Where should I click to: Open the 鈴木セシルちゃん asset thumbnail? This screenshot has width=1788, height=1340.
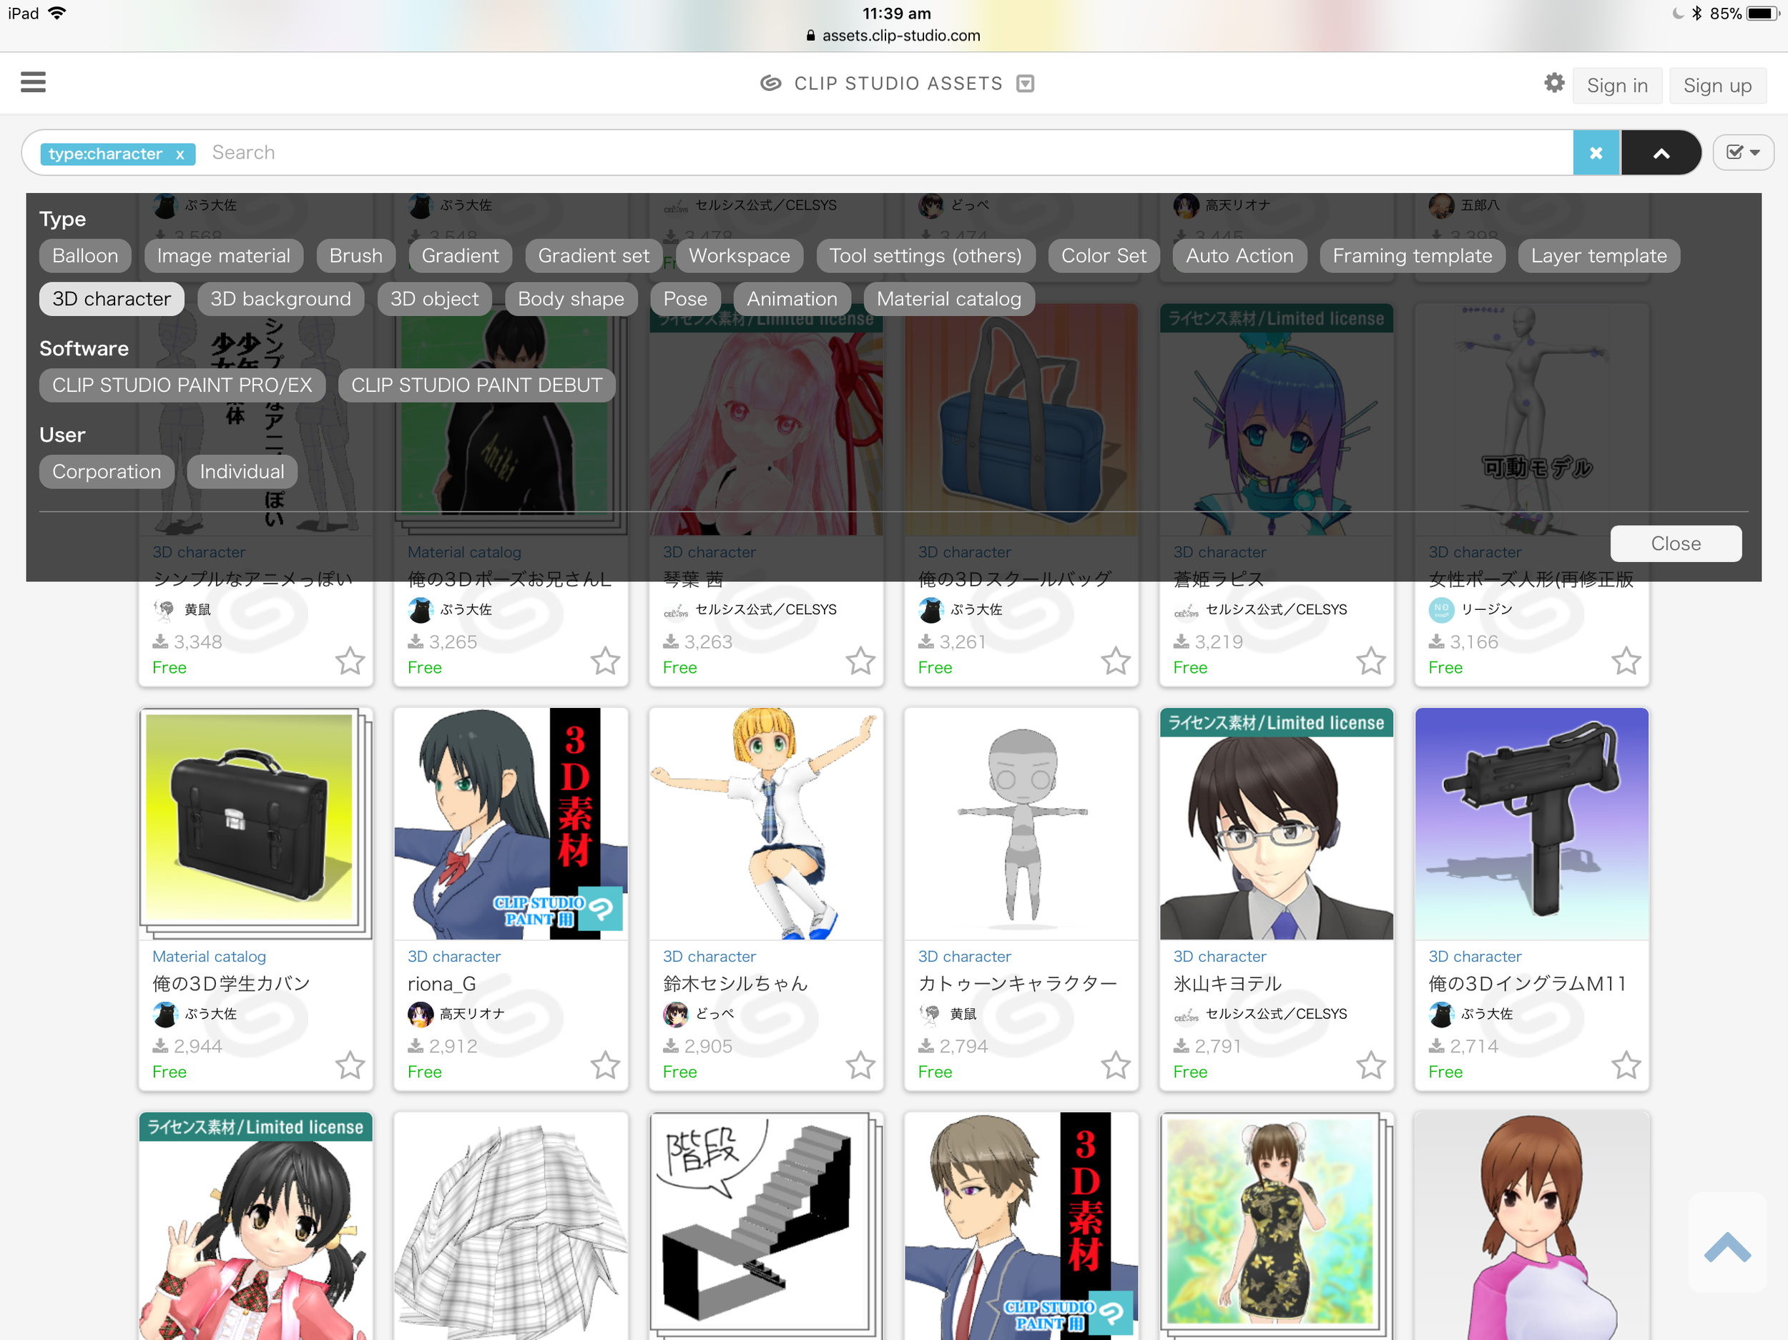point(765,824)
